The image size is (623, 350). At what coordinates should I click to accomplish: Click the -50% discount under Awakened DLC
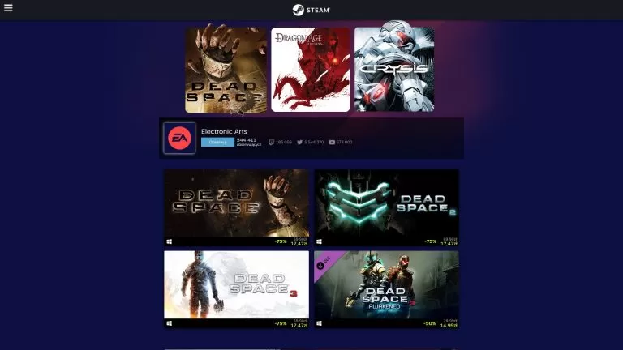[429, 323]
